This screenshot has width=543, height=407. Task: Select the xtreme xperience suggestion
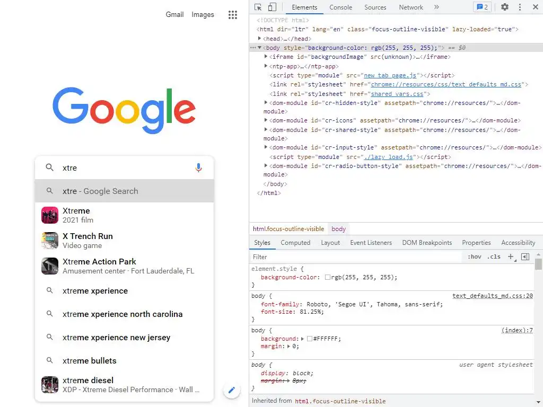pyautogui.click(x=124, y=291)
